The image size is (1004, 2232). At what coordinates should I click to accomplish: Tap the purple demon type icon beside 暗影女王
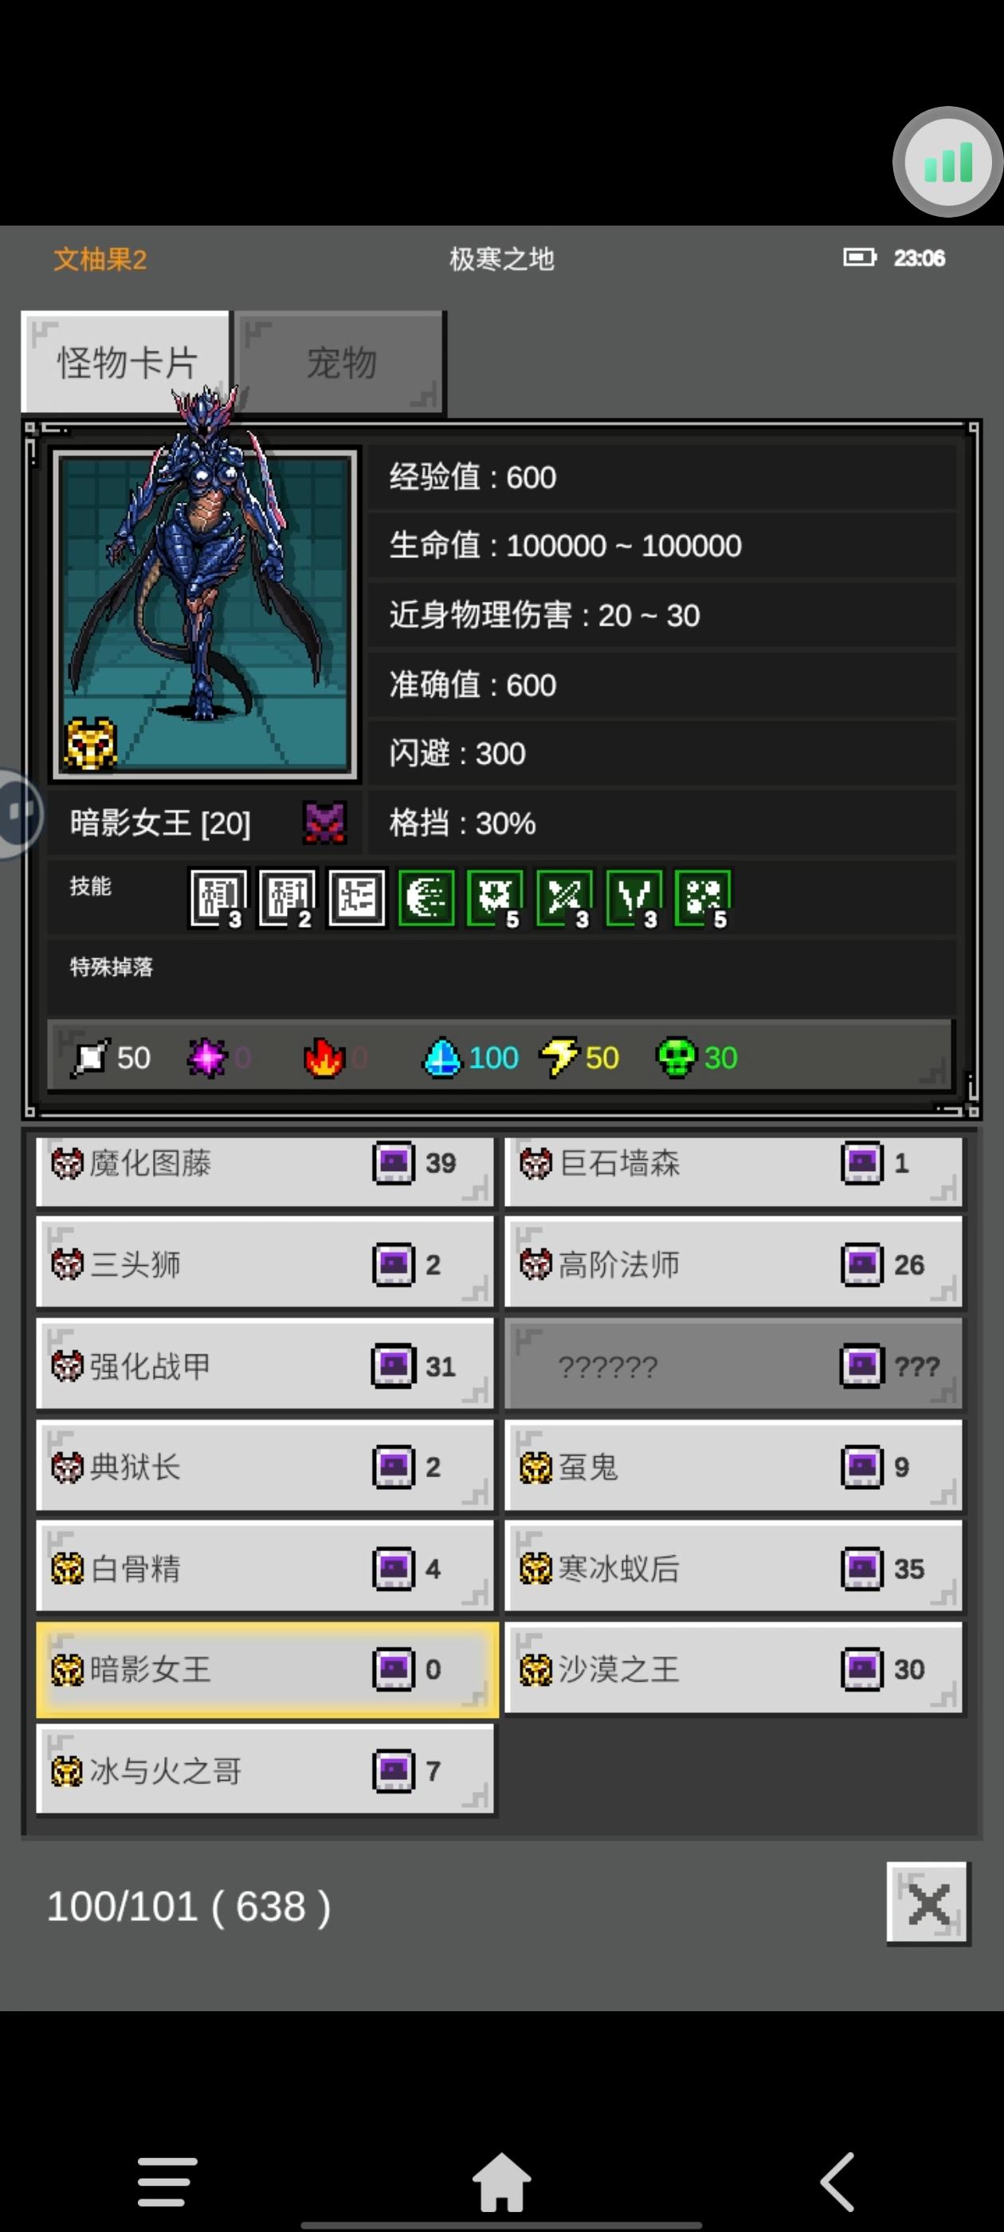pos(325,823)
